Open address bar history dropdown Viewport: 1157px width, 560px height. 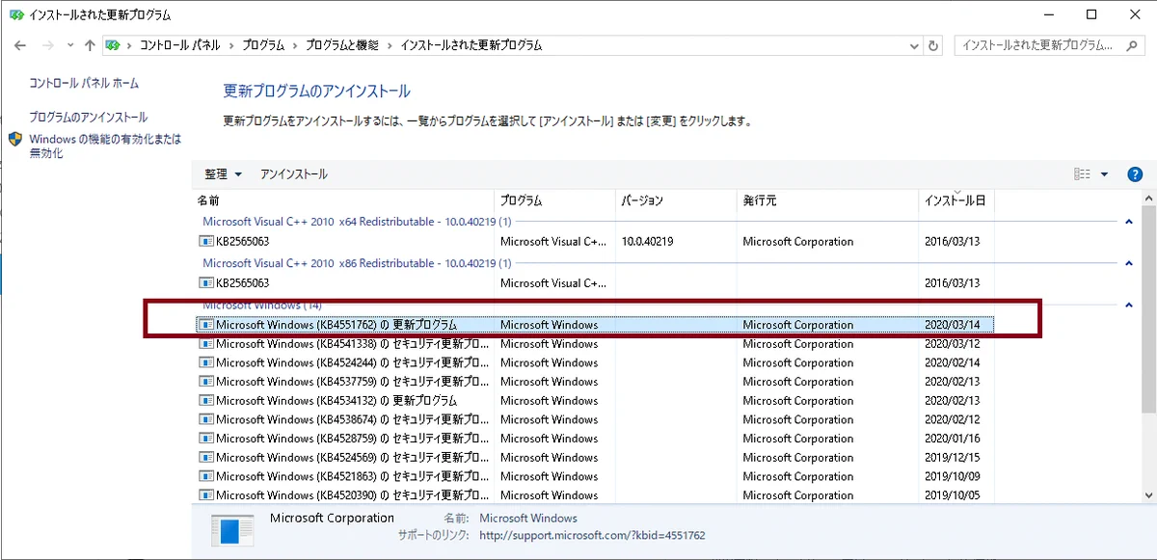point(913,45)
